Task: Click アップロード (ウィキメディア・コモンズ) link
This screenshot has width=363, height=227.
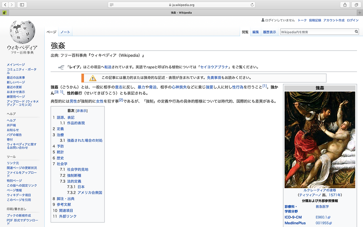Action: 23,103
